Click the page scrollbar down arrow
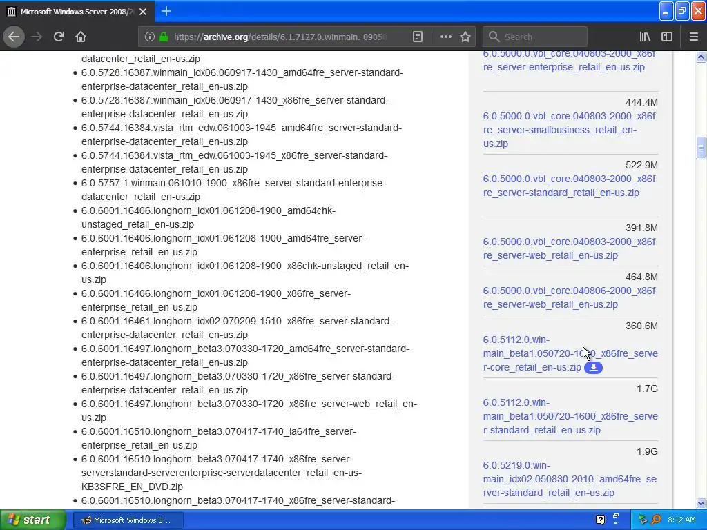 (701, 503)
